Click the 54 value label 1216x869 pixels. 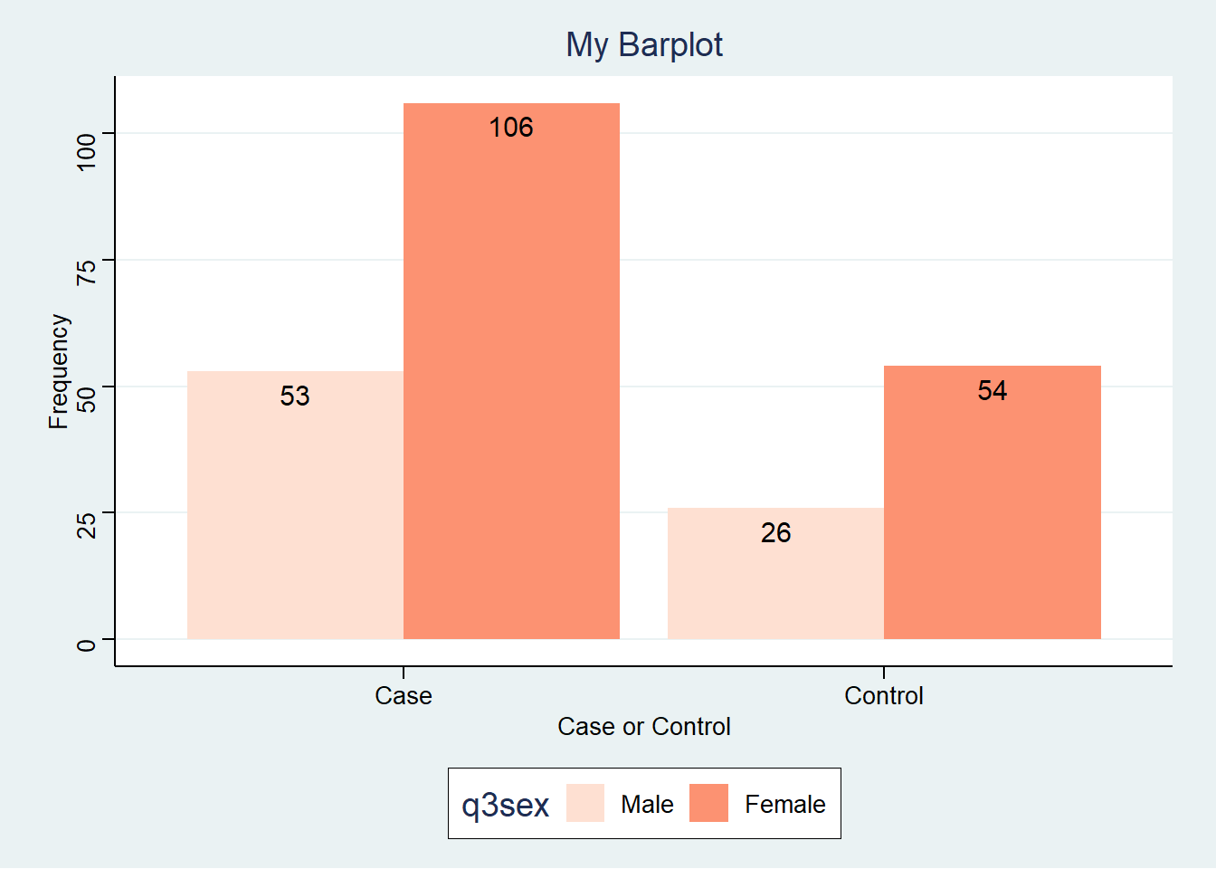[993, 391]
